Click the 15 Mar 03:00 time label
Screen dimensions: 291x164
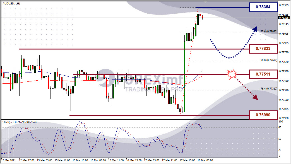45,160
